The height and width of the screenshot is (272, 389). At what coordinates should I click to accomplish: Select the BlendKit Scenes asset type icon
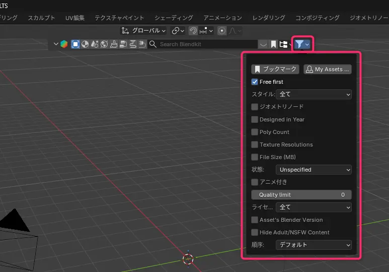click(x=95, y=44)
